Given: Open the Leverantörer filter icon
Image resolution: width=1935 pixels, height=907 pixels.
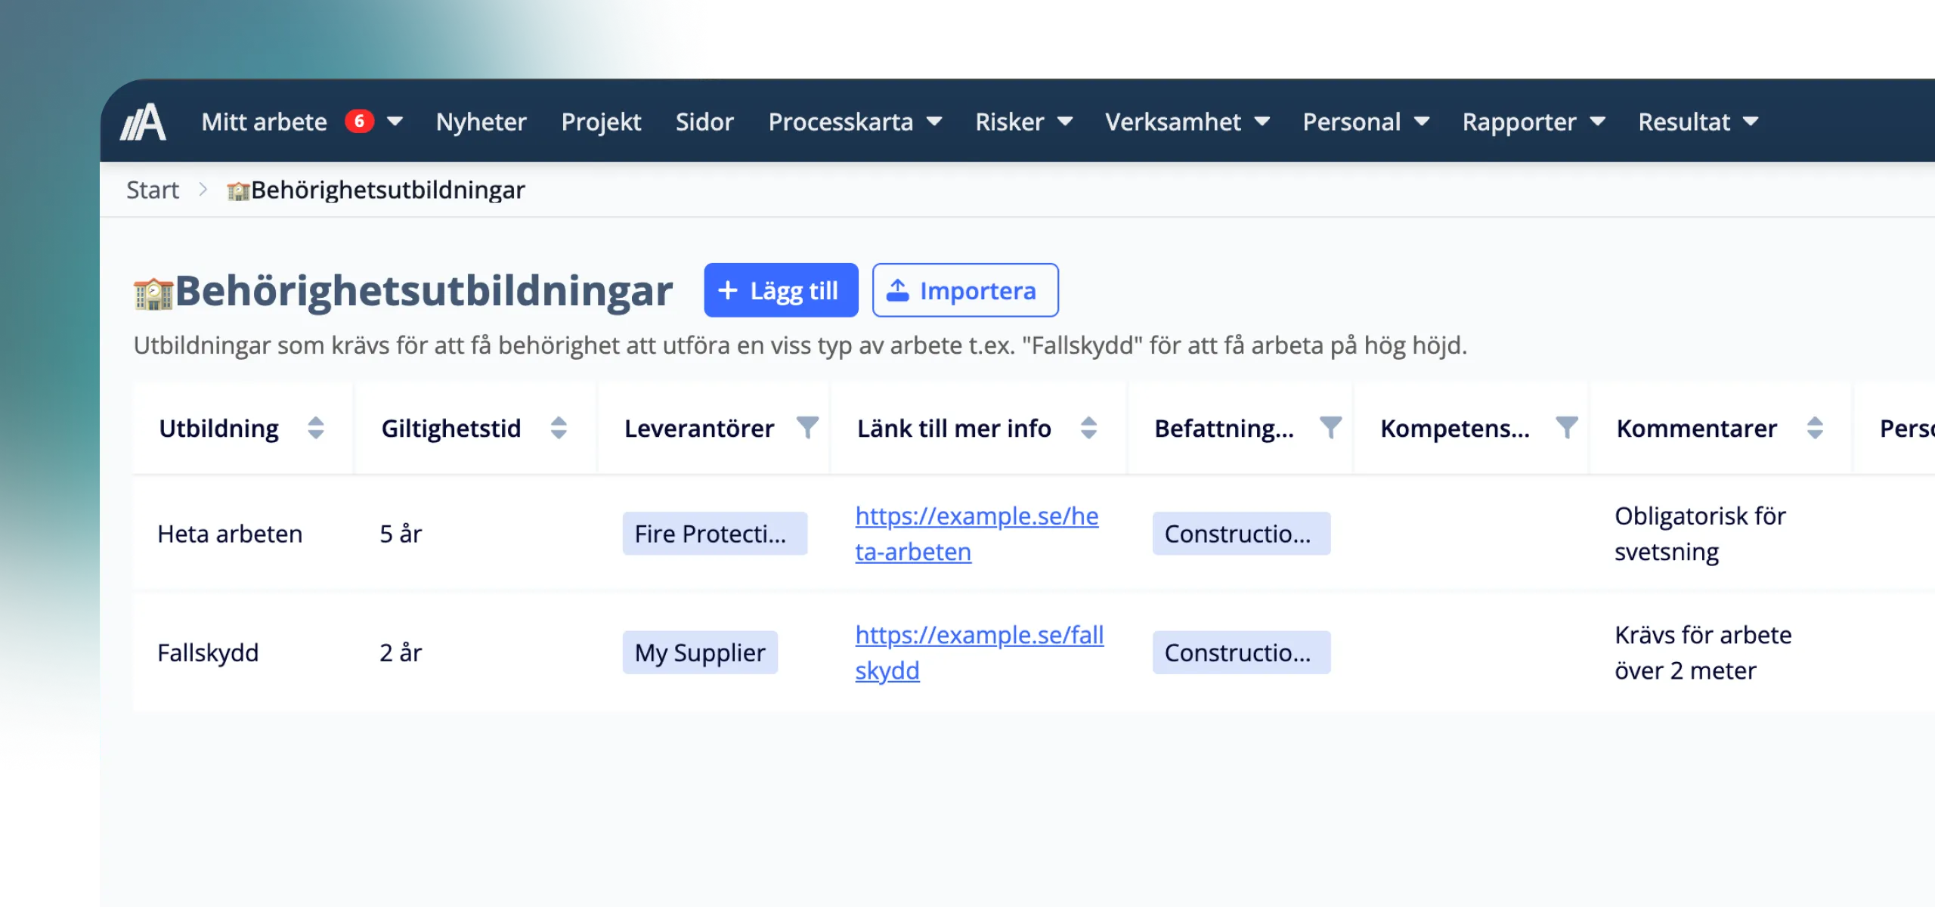Looking at the screenshot, I should click(807, 428).
